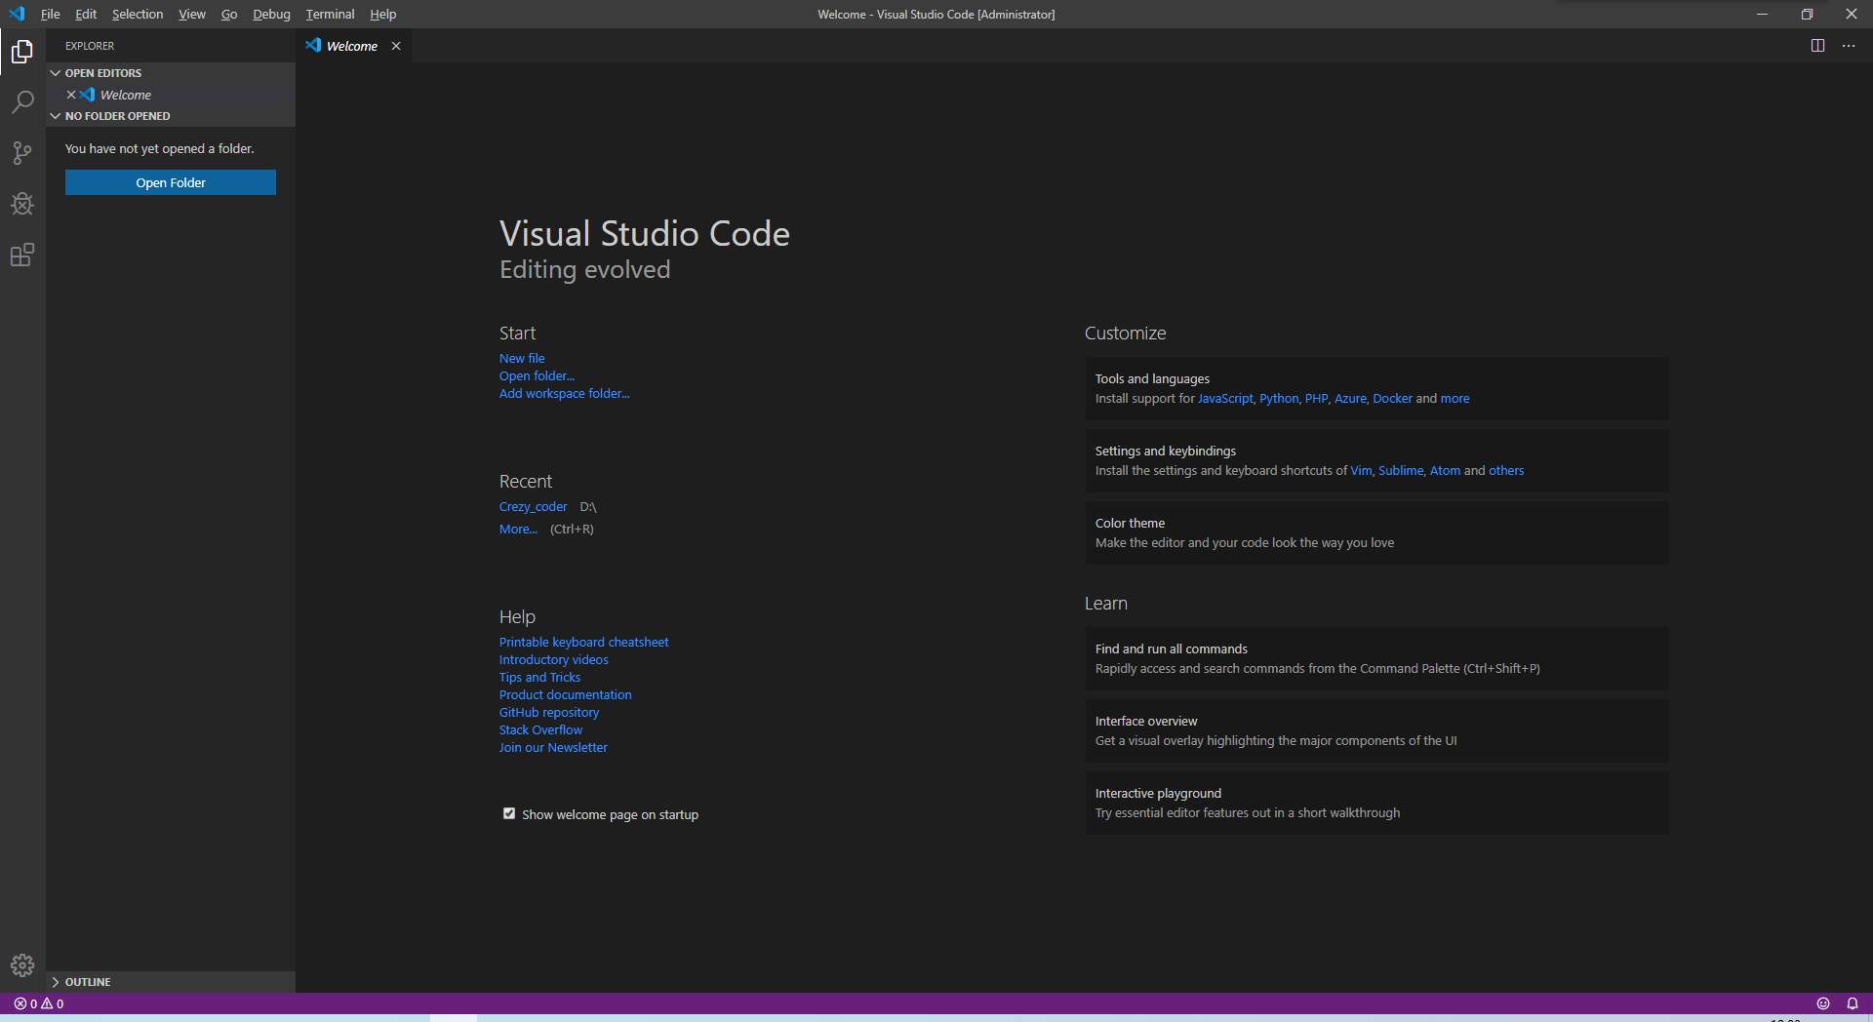Screen dimensions: 1873x1022
Task: Install PHP support link
Action: coord(1316,398)
